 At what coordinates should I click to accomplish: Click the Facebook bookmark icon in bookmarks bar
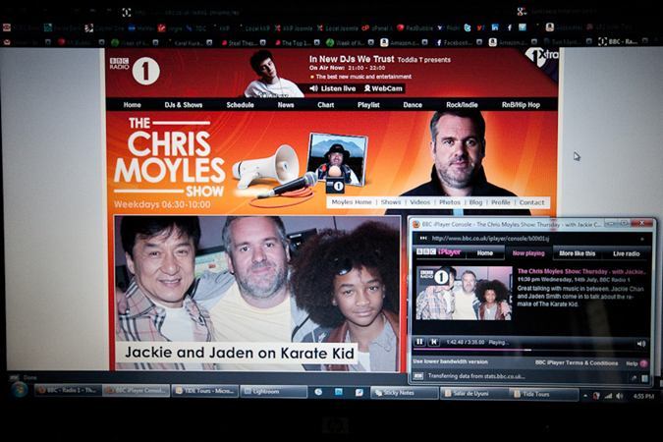pos(509,28)
